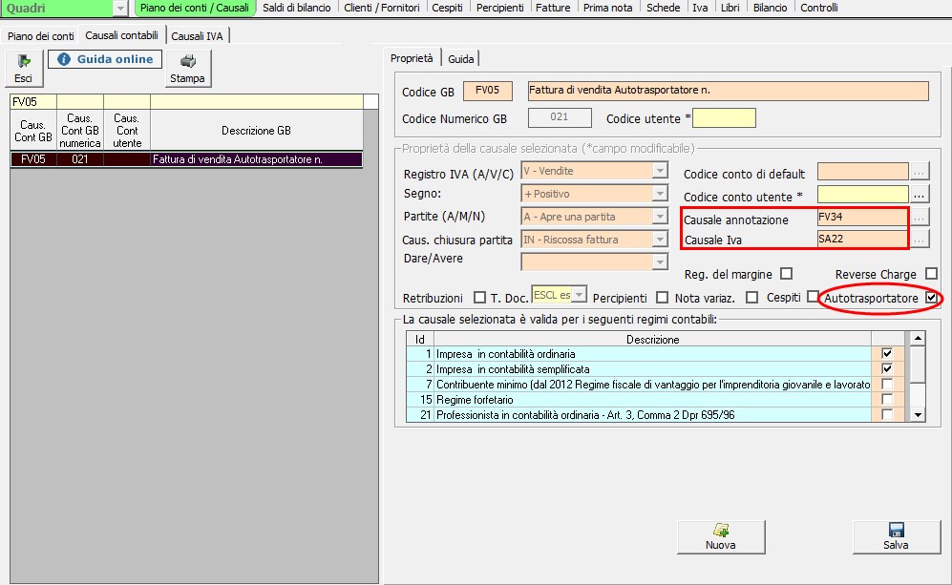Open lookup for Causale annotazione

click(x=920, y=218)
